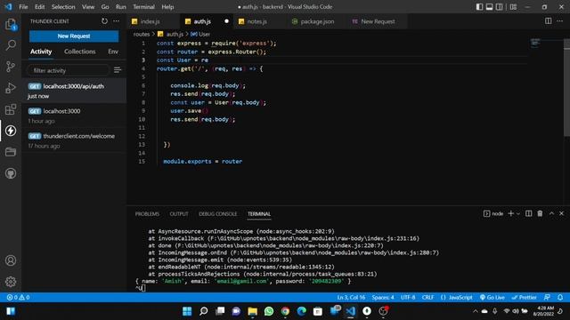Screen dimensions: 570x320
Task: Open the Manage gear icon
Action: pos(11,282)
